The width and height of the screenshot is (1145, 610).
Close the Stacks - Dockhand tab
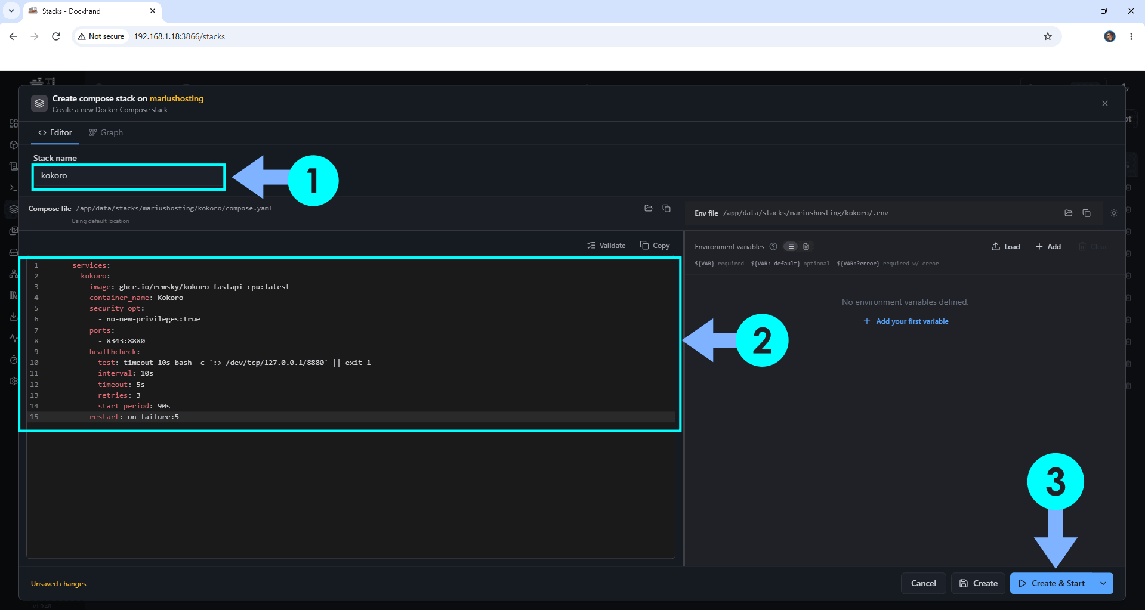(x=153, y=11)
